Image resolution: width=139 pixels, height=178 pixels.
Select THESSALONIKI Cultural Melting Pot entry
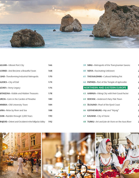(x=105, y=77)
